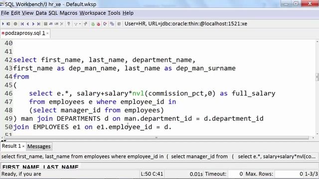Switch to the Messages tab
319x179 pixels.
[39, 146]
